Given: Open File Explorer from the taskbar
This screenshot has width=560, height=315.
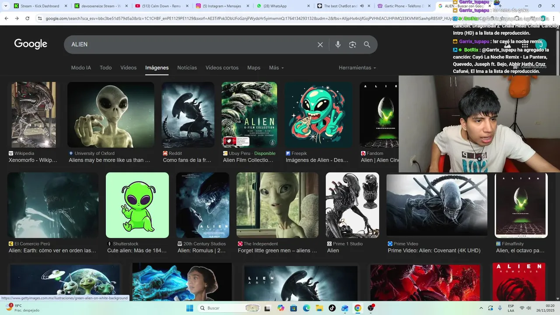Looking at the screenshot, I should (x=319, y=308).
